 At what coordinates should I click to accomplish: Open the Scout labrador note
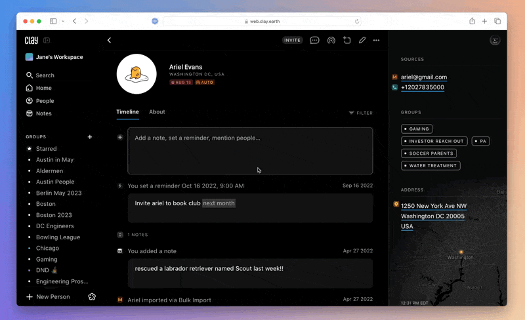click(x=250, y=273)
